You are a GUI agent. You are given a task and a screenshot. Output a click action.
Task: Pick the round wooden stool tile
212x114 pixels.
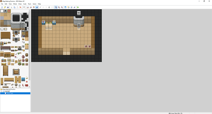pos(23,39)
